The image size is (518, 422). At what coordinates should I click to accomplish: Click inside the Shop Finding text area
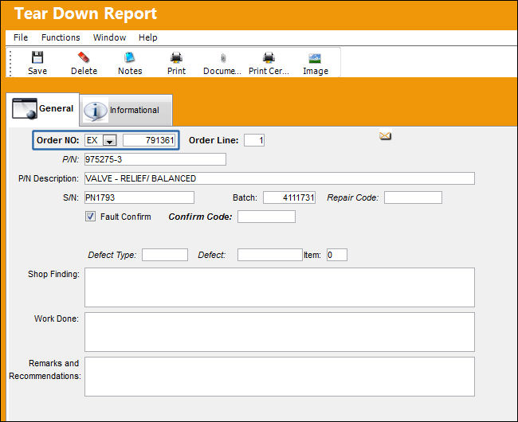click(x=280, y=287)
